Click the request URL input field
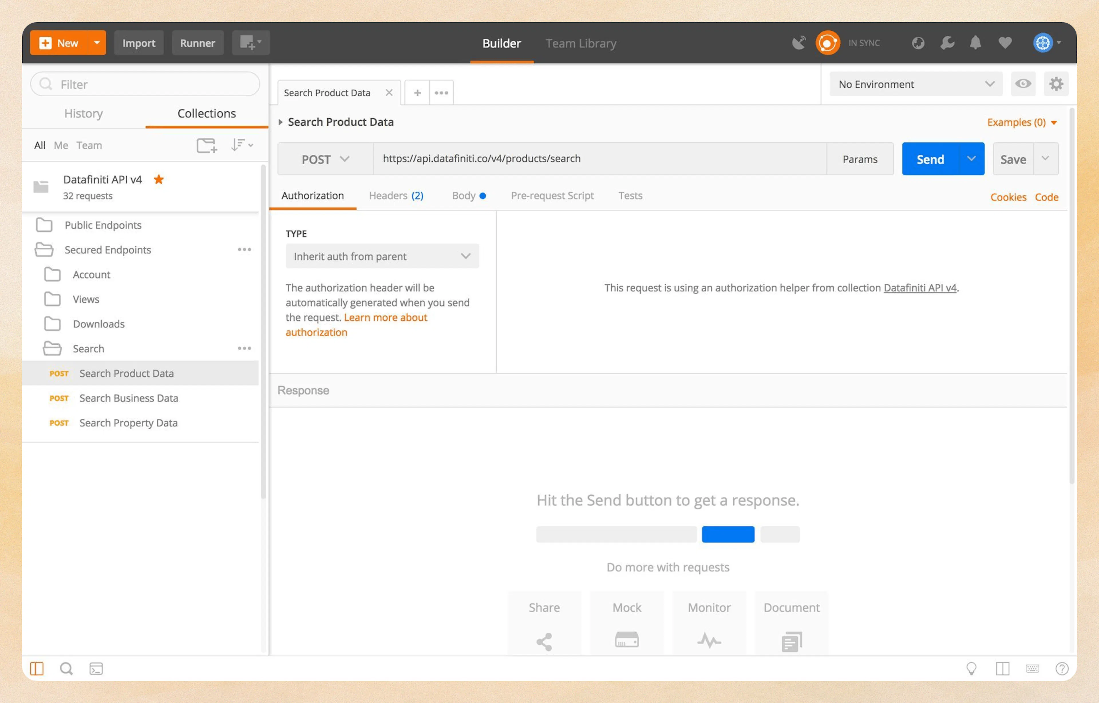Viewport: 1099px width, 703px height. (x=594, y=158)
